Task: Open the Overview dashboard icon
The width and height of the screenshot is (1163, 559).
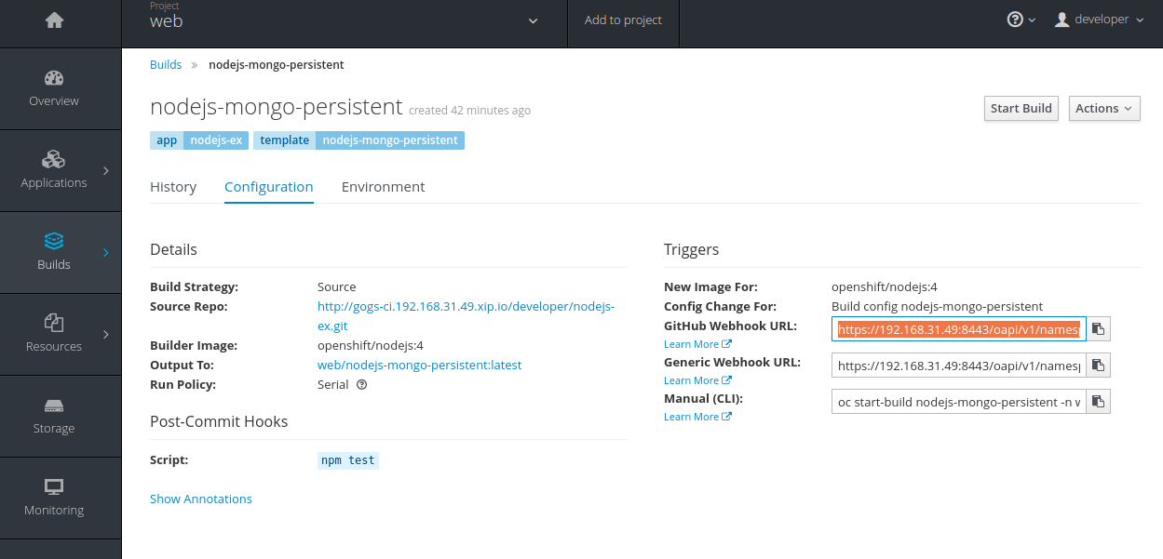Action: tap(54, 79)
